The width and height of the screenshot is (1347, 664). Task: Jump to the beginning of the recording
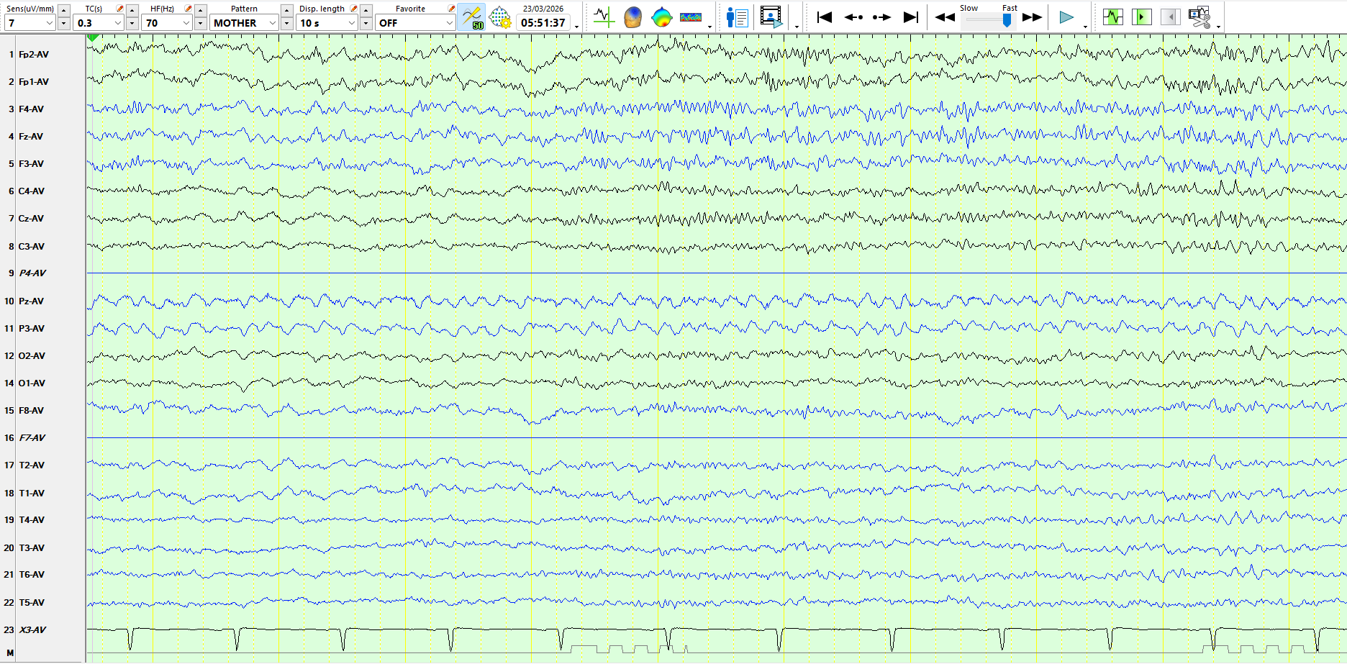825,17
